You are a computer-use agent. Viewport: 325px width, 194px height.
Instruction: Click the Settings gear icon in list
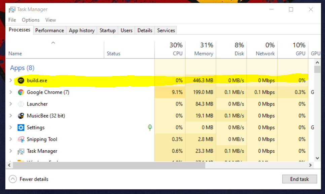pos(21,127)
